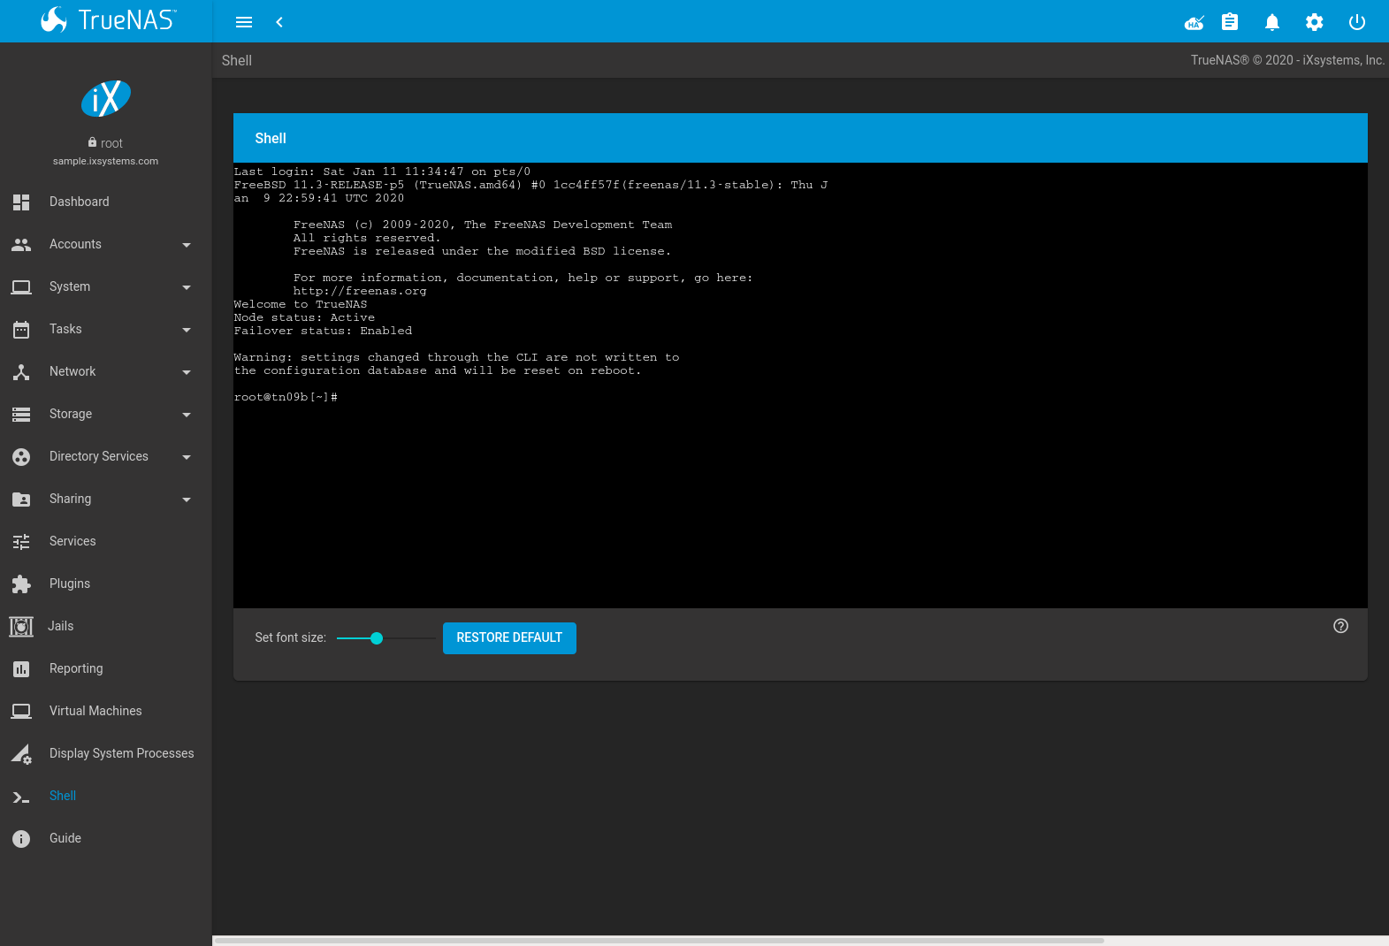Screen dimensions: 1389x946
Task: Open the Services menu item
Action: [106, 541]
